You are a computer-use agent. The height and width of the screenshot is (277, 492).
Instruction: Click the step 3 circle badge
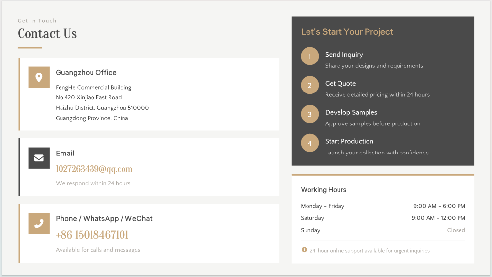[x=310, y=114]
